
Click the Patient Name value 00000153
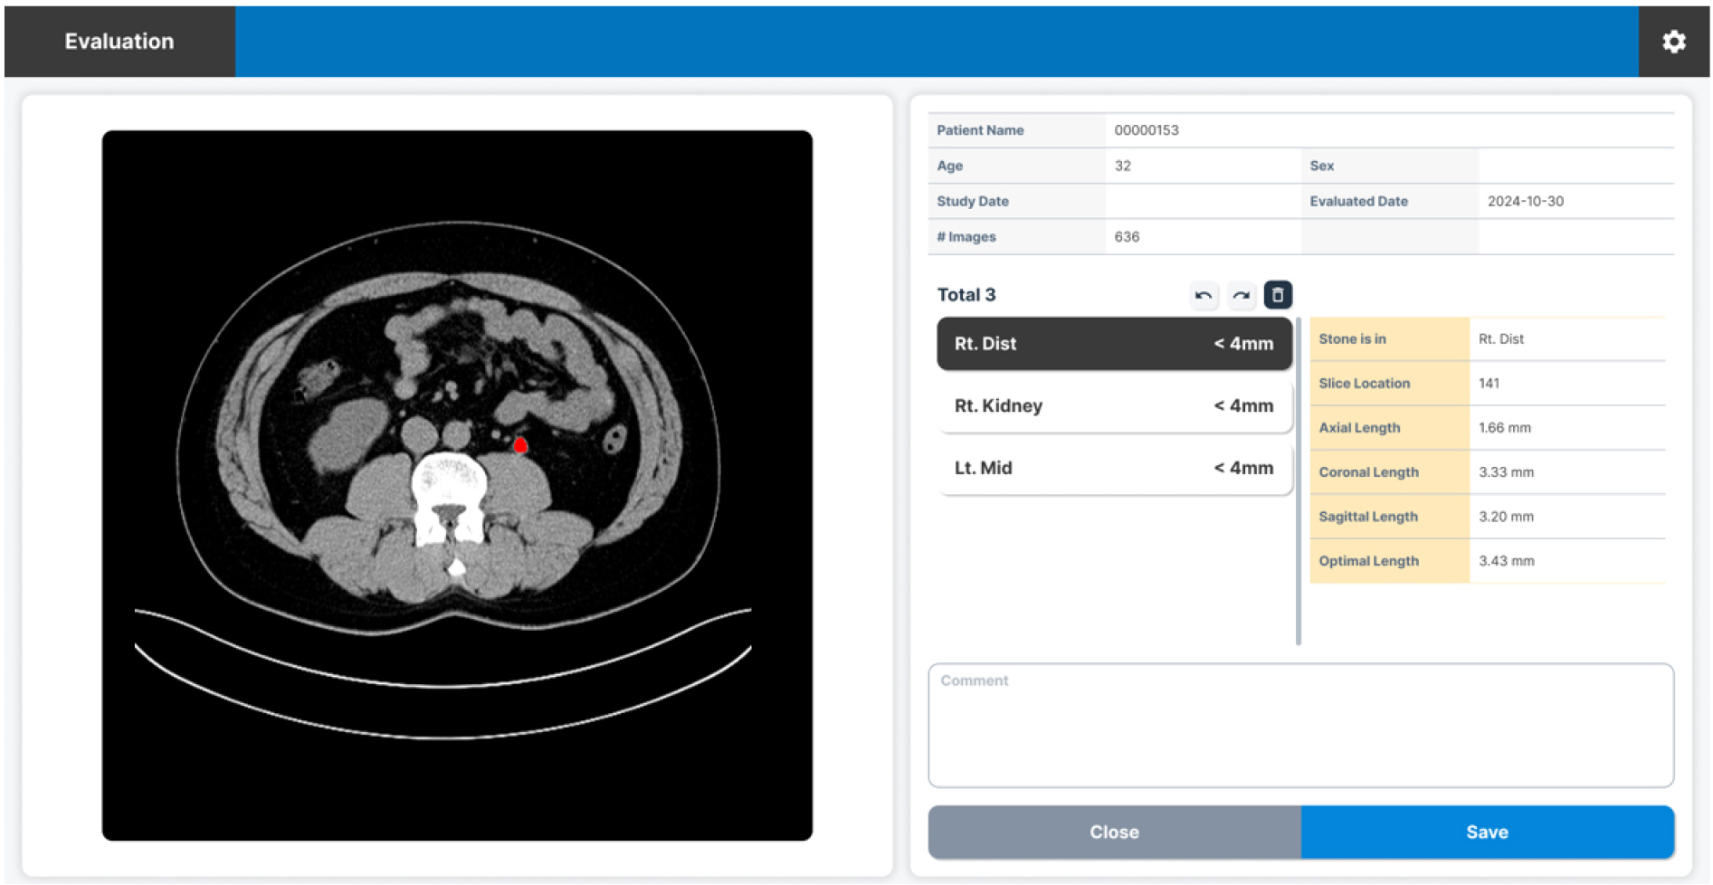coord(1147,130)
